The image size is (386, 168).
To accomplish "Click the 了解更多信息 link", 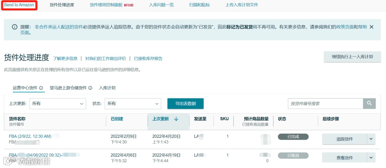I will pyautogui.click(x=65, y=59).
